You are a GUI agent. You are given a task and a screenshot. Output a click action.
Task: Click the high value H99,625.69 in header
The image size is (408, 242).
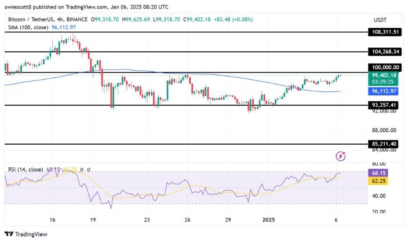136,19
